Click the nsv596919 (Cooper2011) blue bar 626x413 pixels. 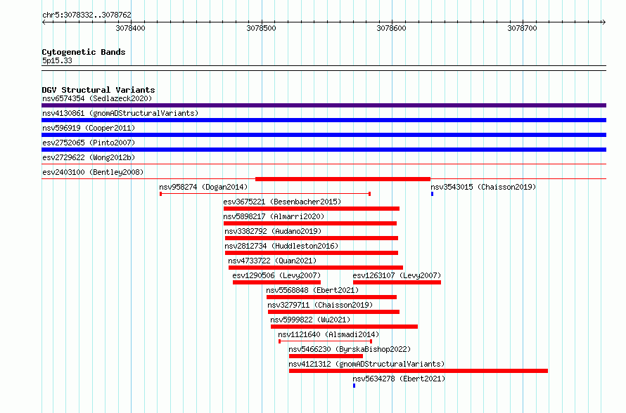[324, 135]
